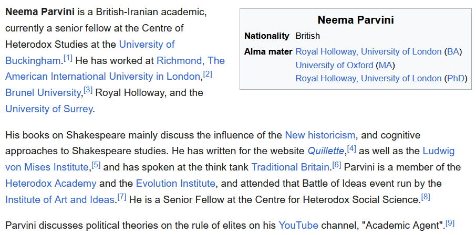Open Institute of Art and Ideas link
This screenshot has height=235, width=476.
tap(60, 200)
